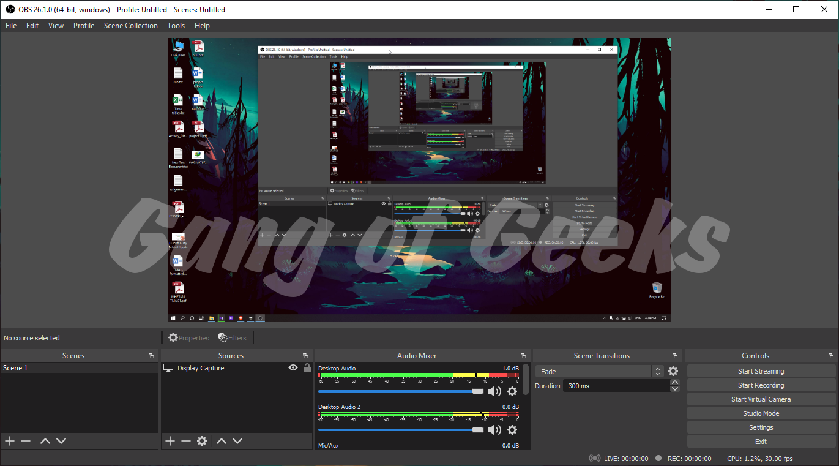The image size is (839, 466).
Task: Move source down in Sources list
Action: (x=237, y=441)
